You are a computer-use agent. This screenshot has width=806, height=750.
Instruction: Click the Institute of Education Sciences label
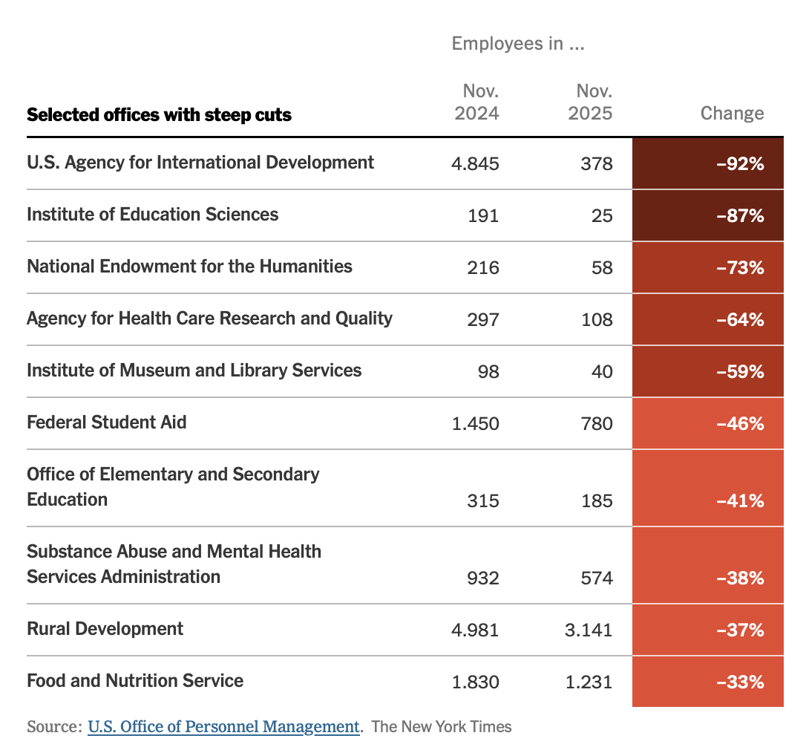pyautogui.click(x=152, y=215)
